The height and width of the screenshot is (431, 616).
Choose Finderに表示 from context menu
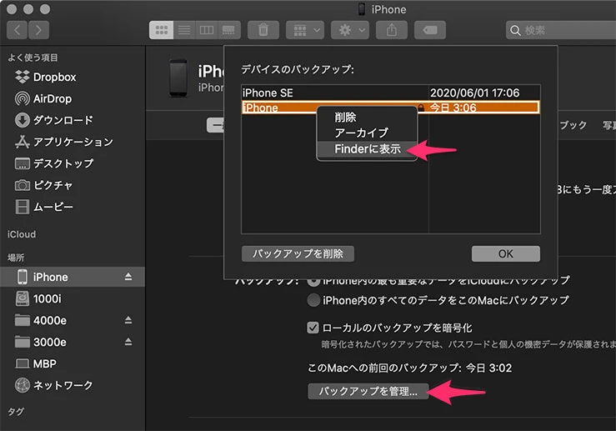tap(367, 149)
